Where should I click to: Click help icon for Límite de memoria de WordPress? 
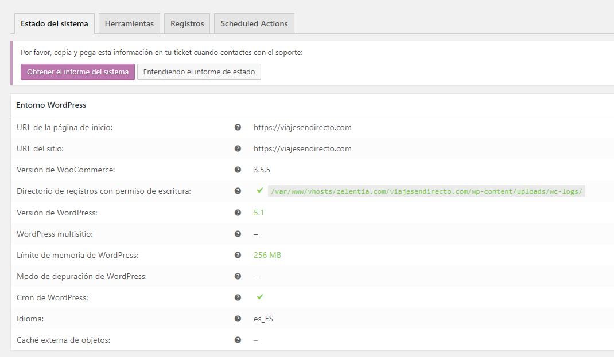pos(238,255)
